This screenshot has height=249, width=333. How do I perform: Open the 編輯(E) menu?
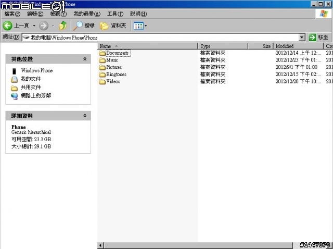[x=35, y=14]
